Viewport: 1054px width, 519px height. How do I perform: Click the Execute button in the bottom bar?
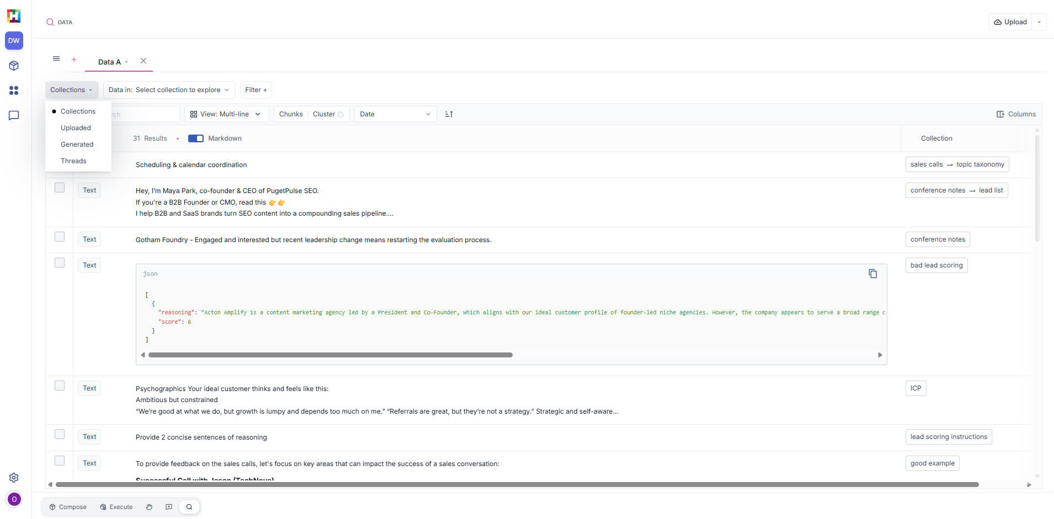[116, 506]
